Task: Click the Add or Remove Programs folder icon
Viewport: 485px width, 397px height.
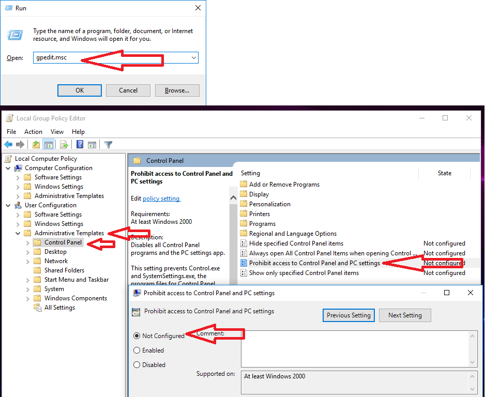Action: 244,184
